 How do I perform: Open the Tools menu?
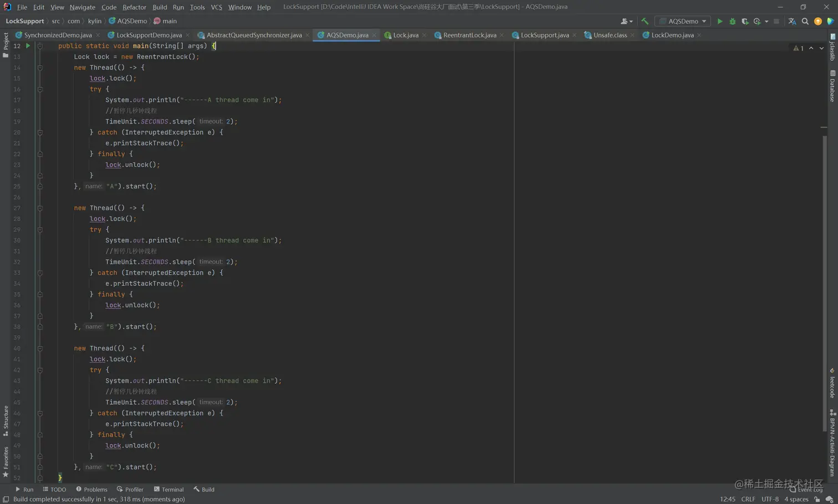[197, 7]
